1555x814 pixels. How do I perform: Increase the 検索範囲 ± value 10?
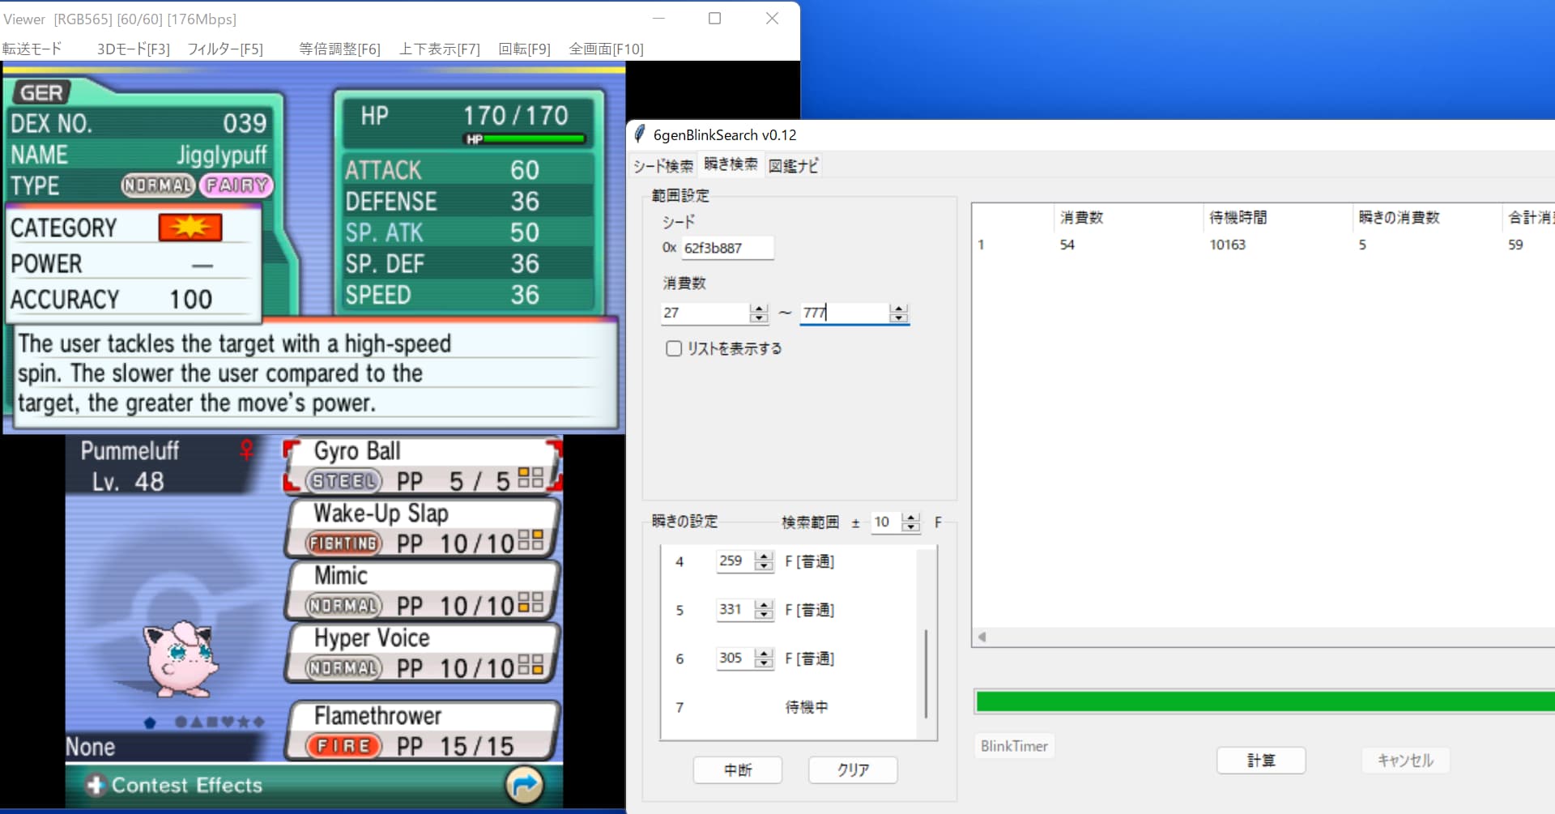(911, 518)
